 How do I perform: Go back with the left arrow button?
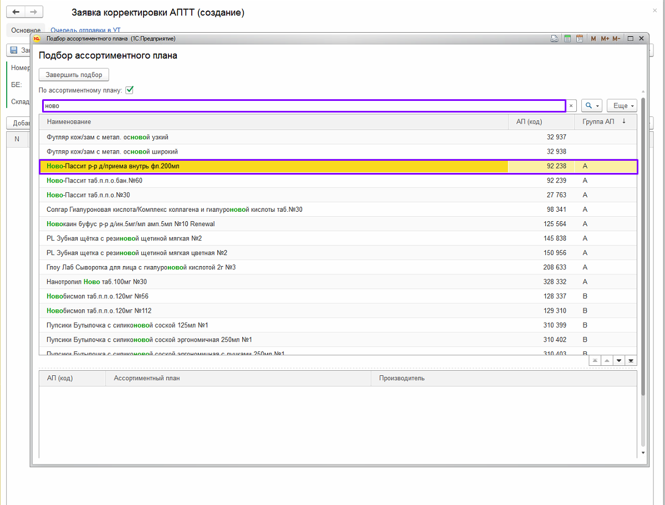click(16, 12)
